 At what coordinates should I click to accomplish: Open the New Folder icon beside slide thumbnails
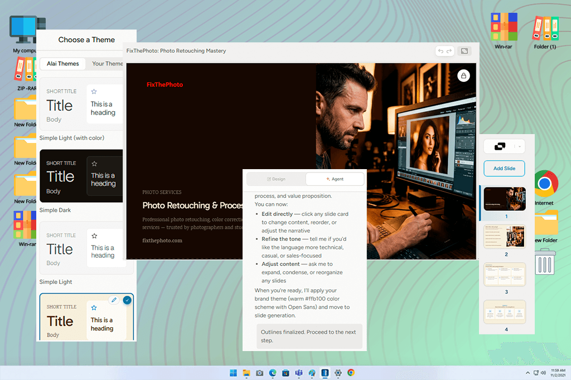(546, 227)
